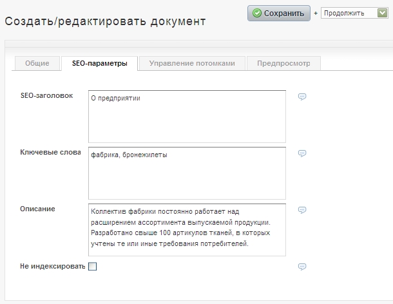The width and height of the screenshot is (393, 304).
Task: Click the SEO-заголовок field label
Action: coord(47,95)
